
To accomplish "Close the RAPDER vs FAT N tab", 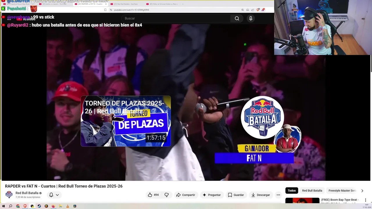I will pyautogui.click(x=106, y=4).
